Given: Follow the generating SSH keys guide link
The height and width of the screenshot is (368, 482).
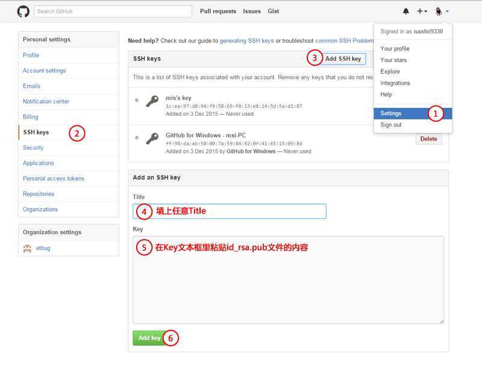Looking at the screenshot, I should point(246,40).
